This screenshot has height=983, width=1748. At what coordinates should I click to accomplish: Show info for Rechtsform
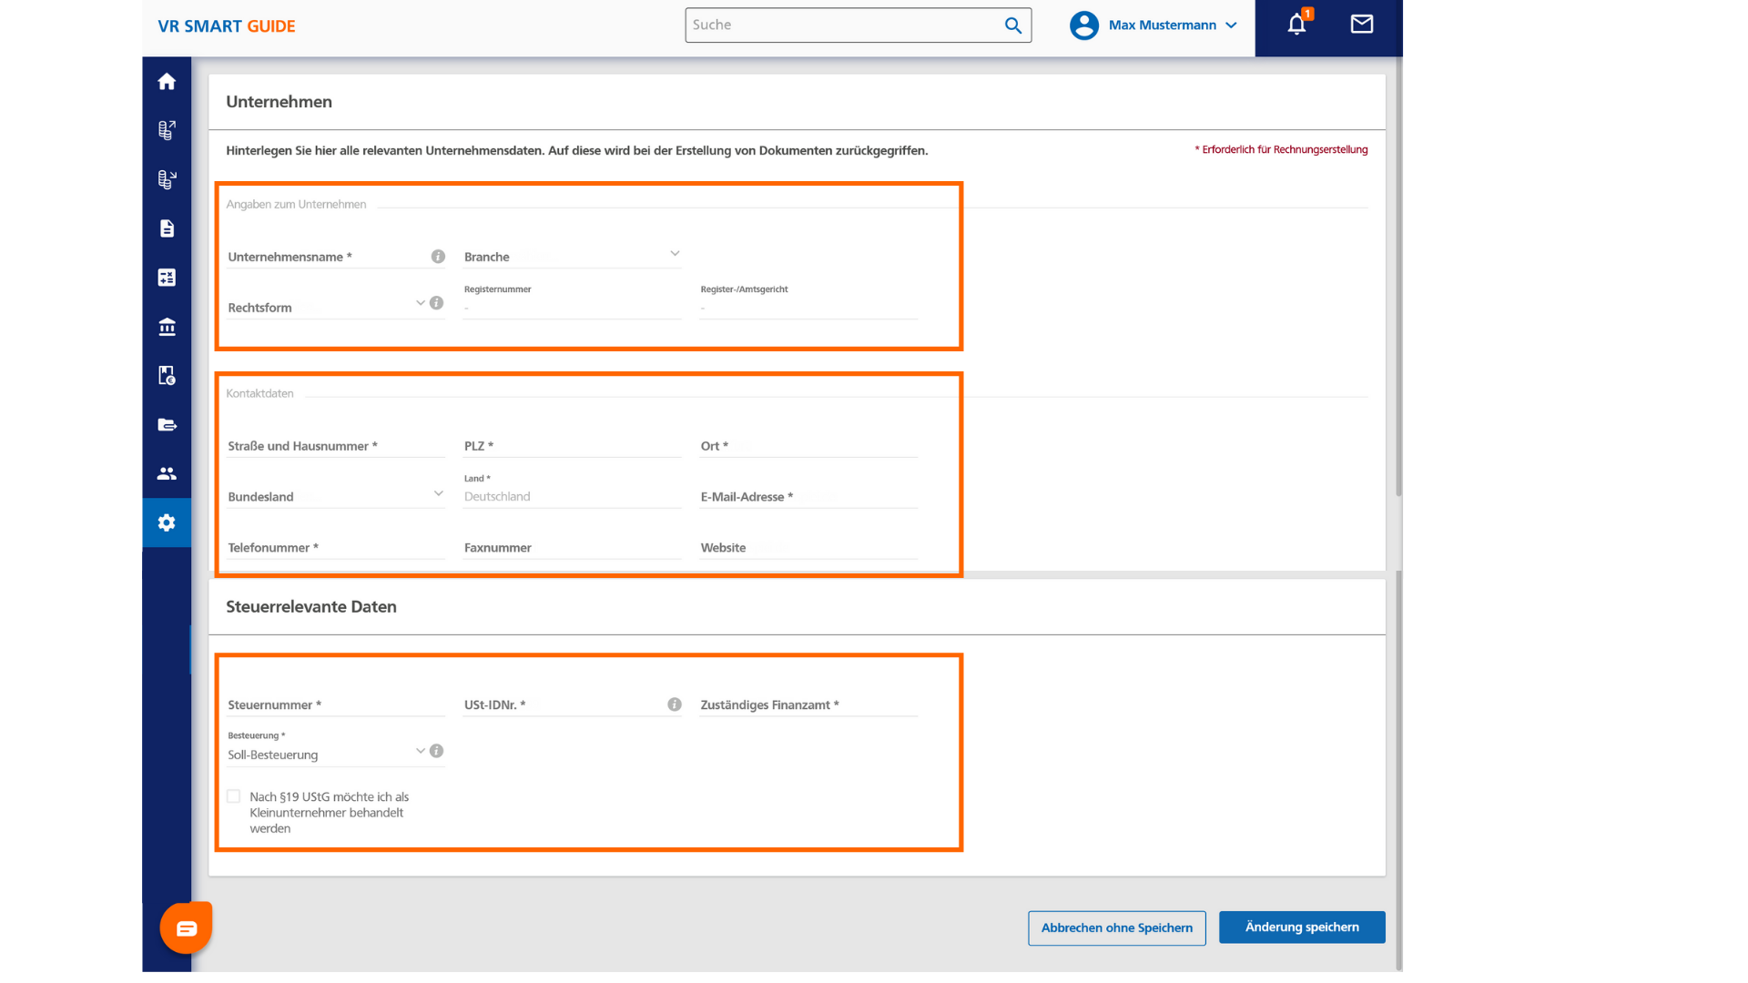click(437, 303)
